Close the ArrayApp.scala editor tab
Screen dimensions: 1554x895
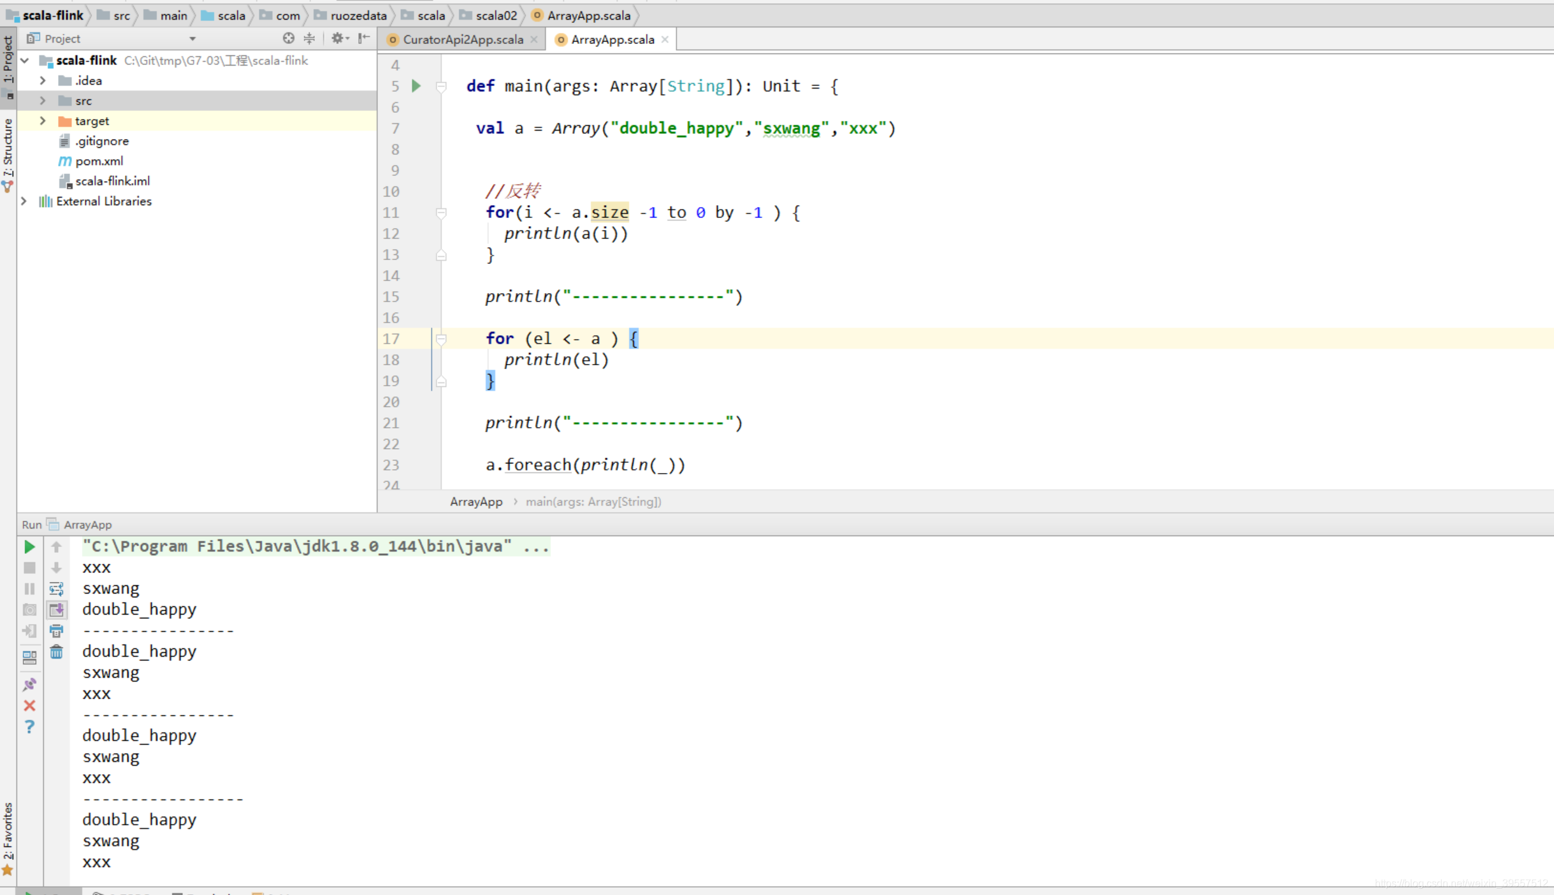[x=665, y=40]
